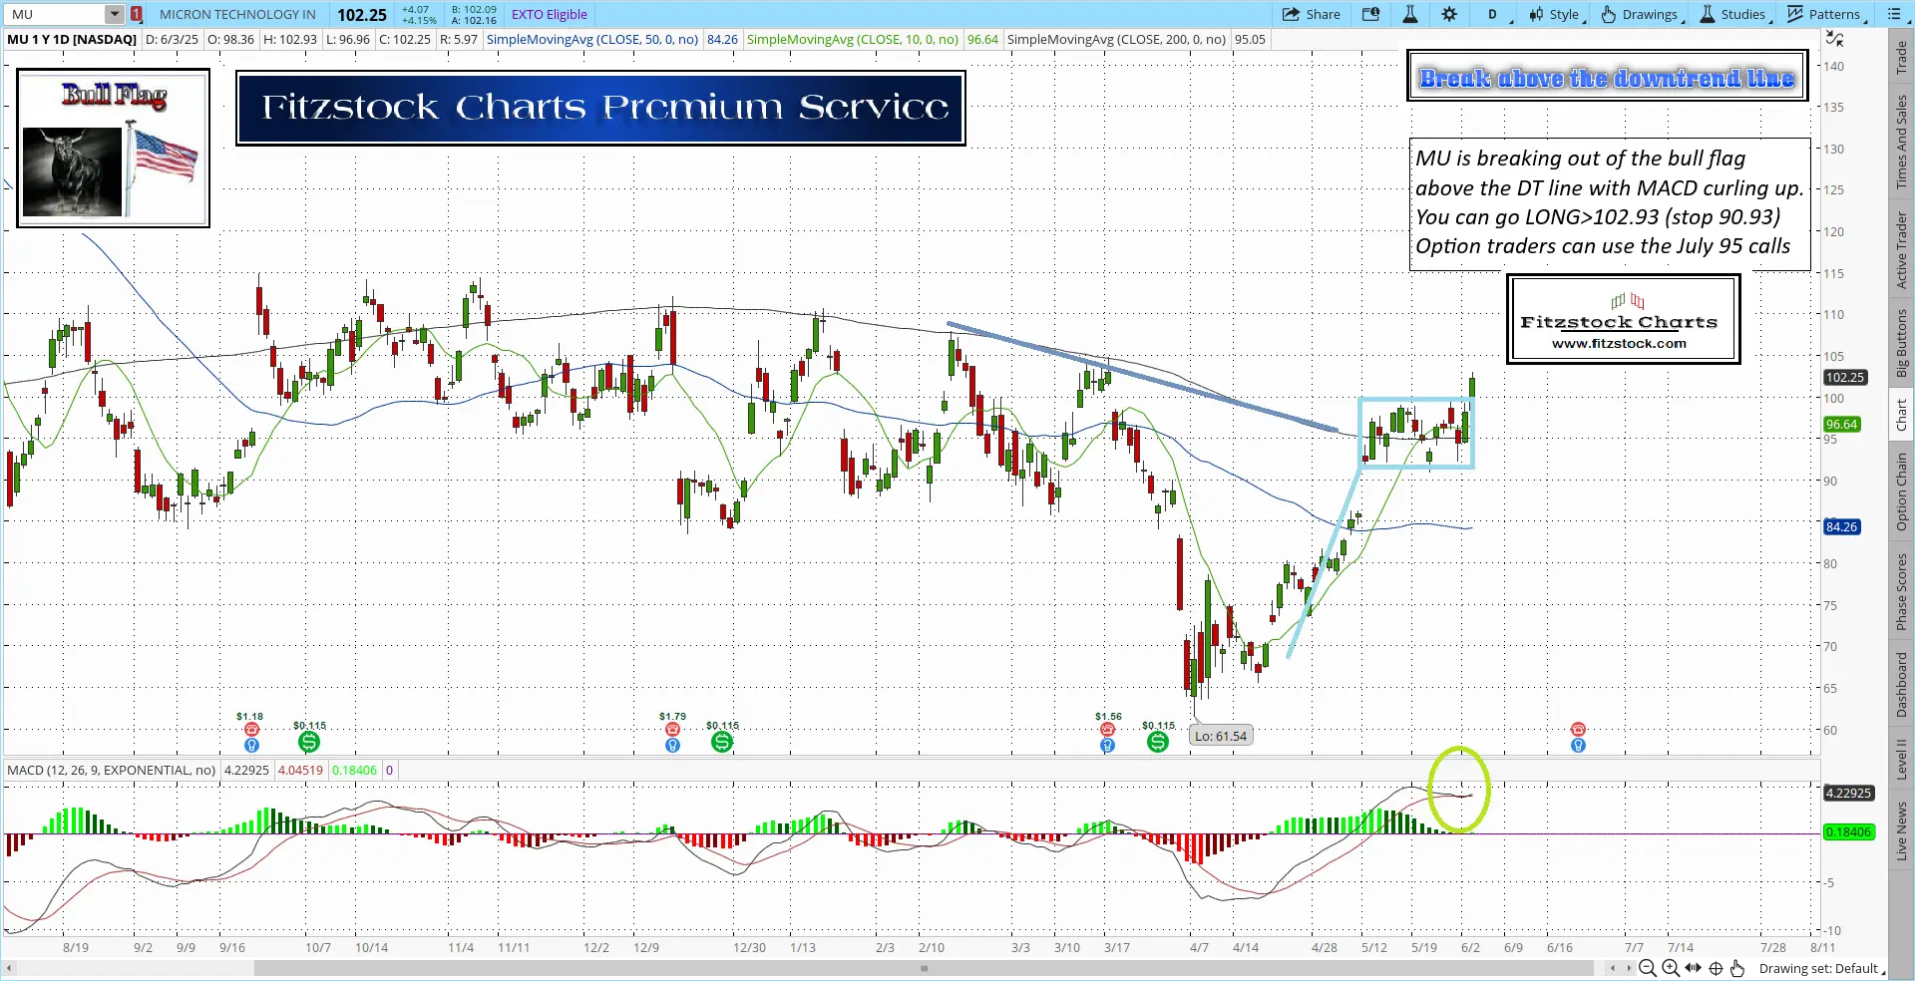Click the crosshair cursor icon
1915x981 pixels.
click(1717, 968)
